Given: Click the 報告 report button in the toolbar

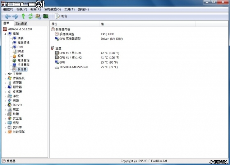Looking at the screenshot, I should point(61,16).
